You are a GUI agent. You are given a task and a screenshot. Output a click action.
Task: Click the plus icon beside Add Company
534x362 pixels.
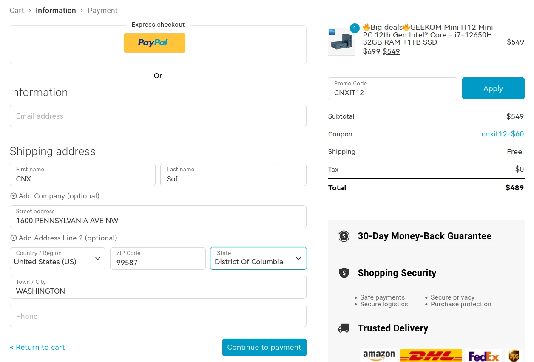coord(14,196)
